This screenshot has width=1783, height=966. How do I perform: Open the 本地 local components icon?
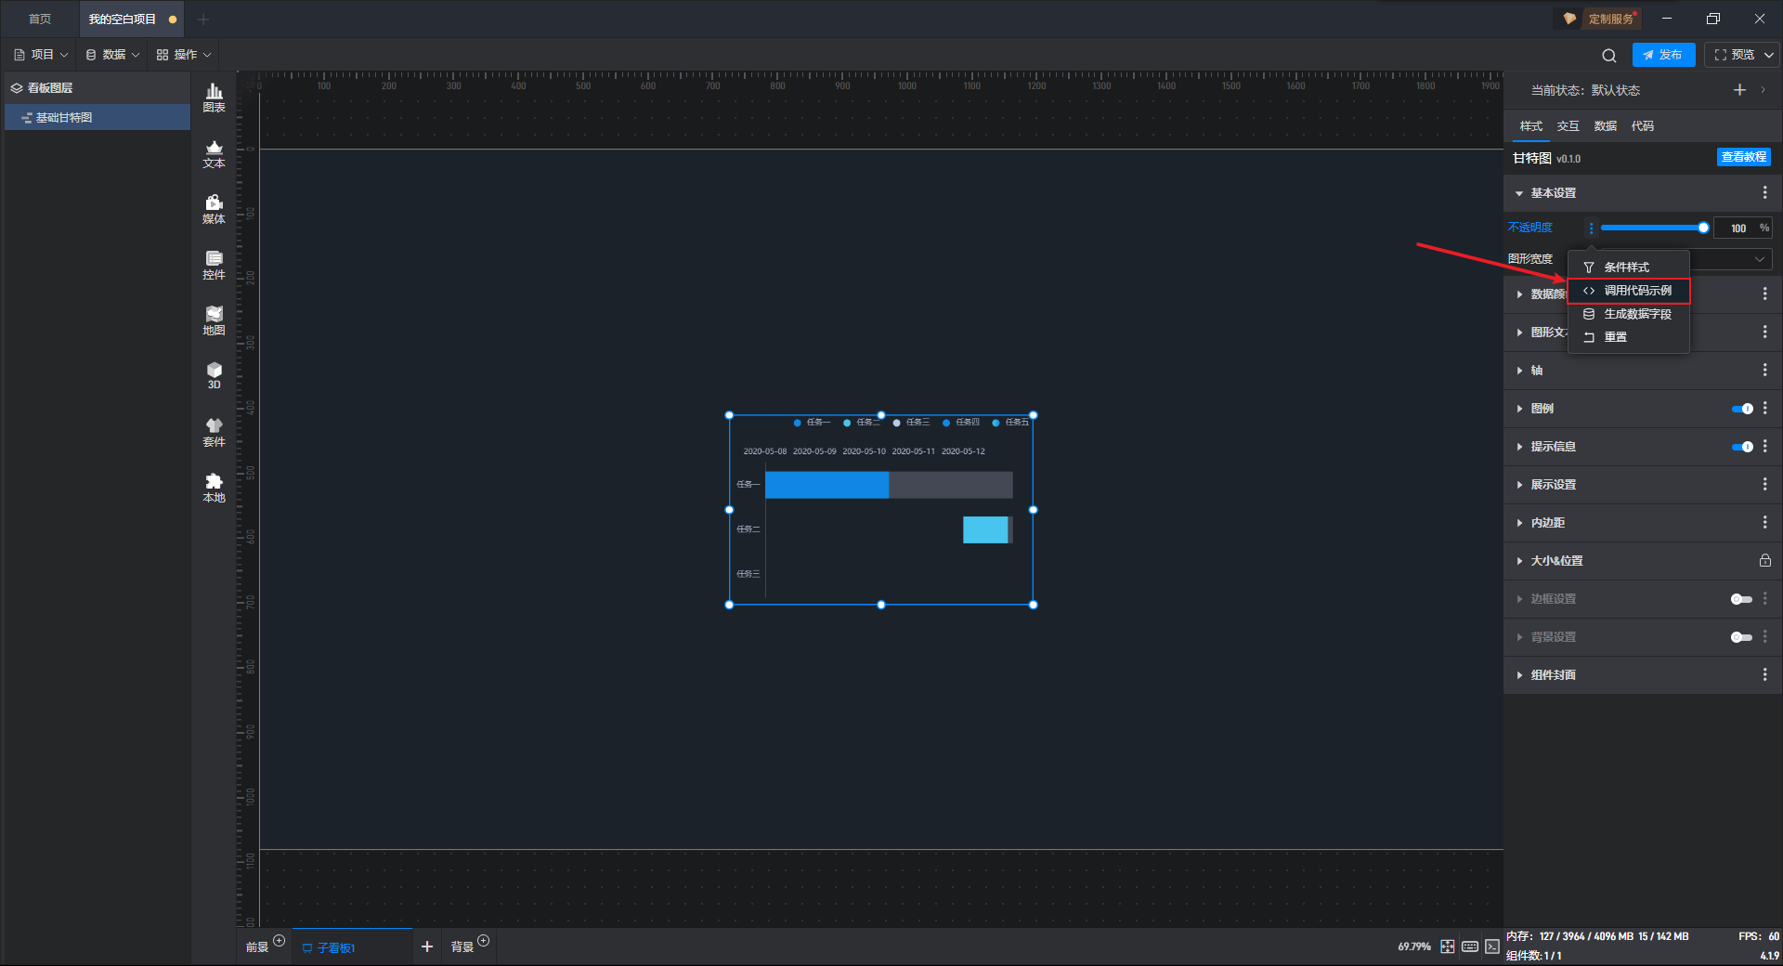click(x=214, y=488)
